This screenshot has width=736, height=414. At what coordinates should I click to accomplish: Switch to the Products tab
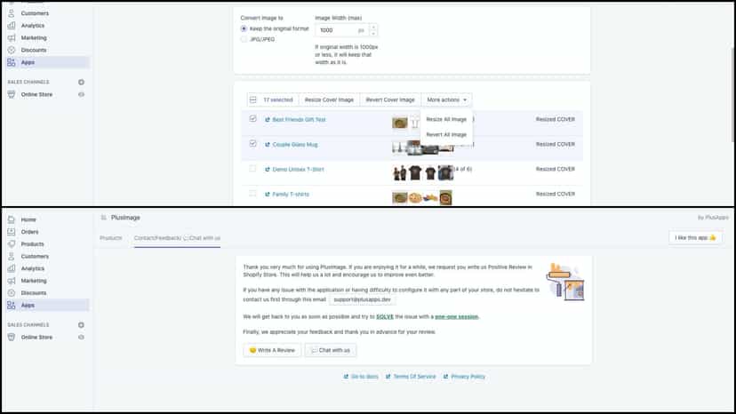pos(111,238)
